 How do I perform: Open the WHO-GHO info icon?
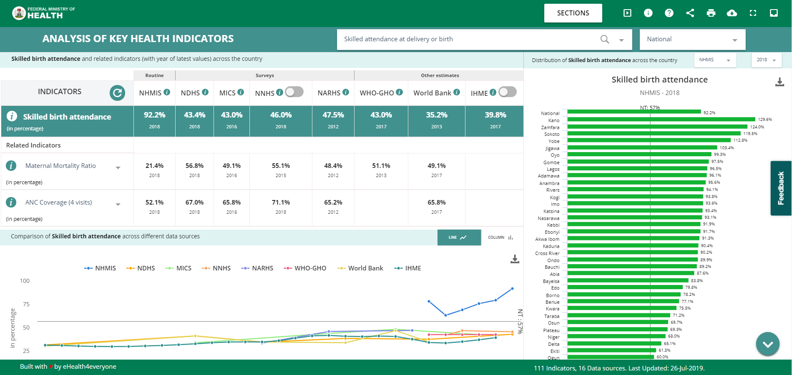click(x=399, y=92)
